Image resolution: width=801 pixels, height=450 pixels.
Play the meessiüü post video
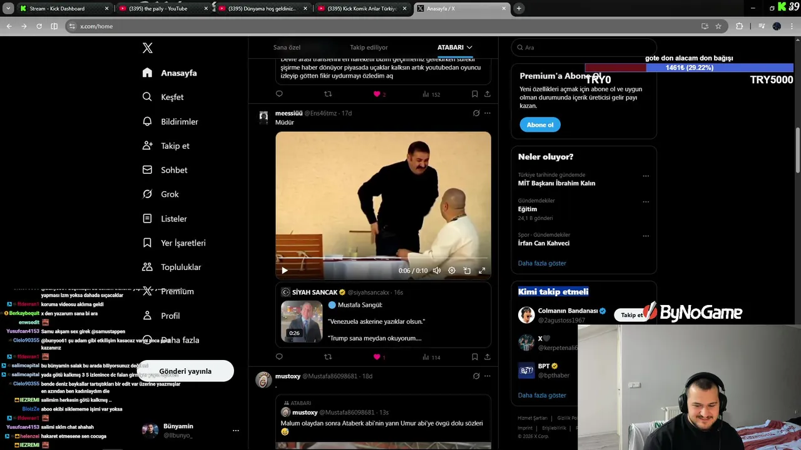[285, 271]
